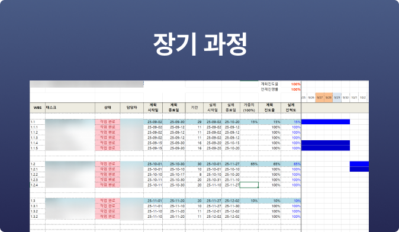Click the blue Gantt bar of row 1.1.4
The image size is (399, 232).
click(326, 143)
